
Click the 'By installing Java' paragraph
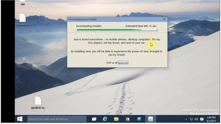[117, 53]
